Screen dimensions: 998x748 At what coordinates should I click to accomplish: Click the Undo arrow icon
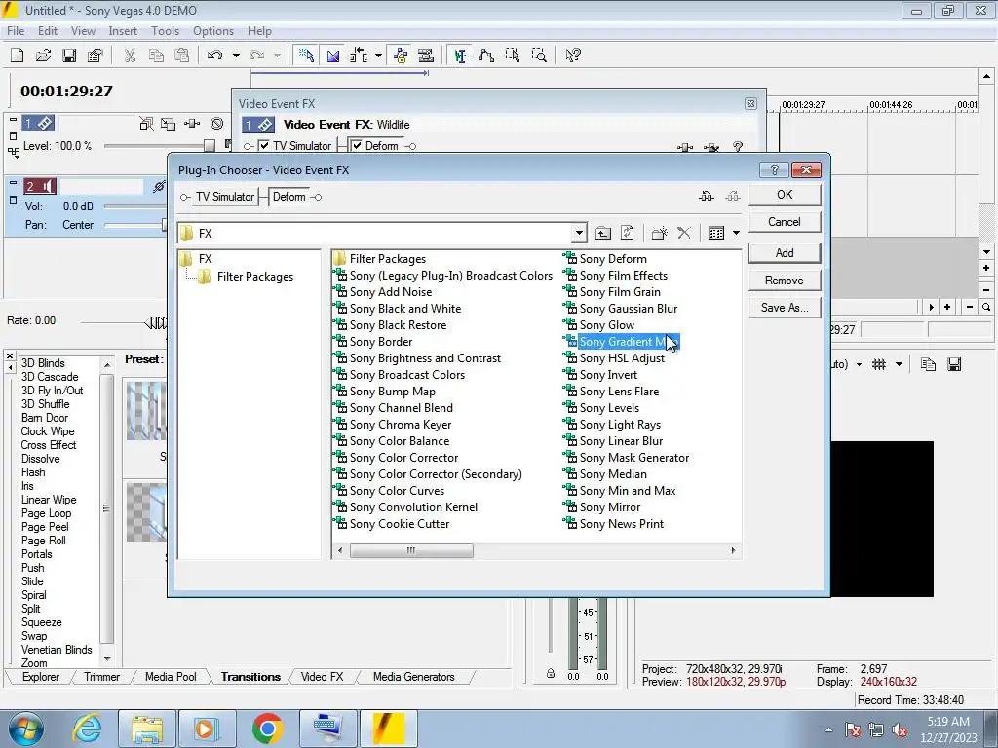pyautogui.click(x=214, y=56)
